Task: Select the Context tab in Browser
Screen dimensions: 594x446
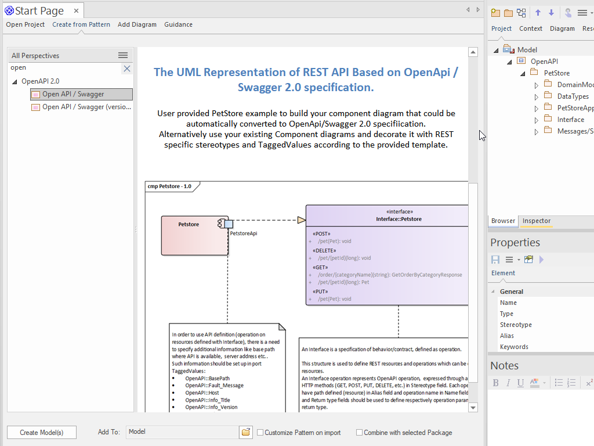Action: (x=530, y=28)
